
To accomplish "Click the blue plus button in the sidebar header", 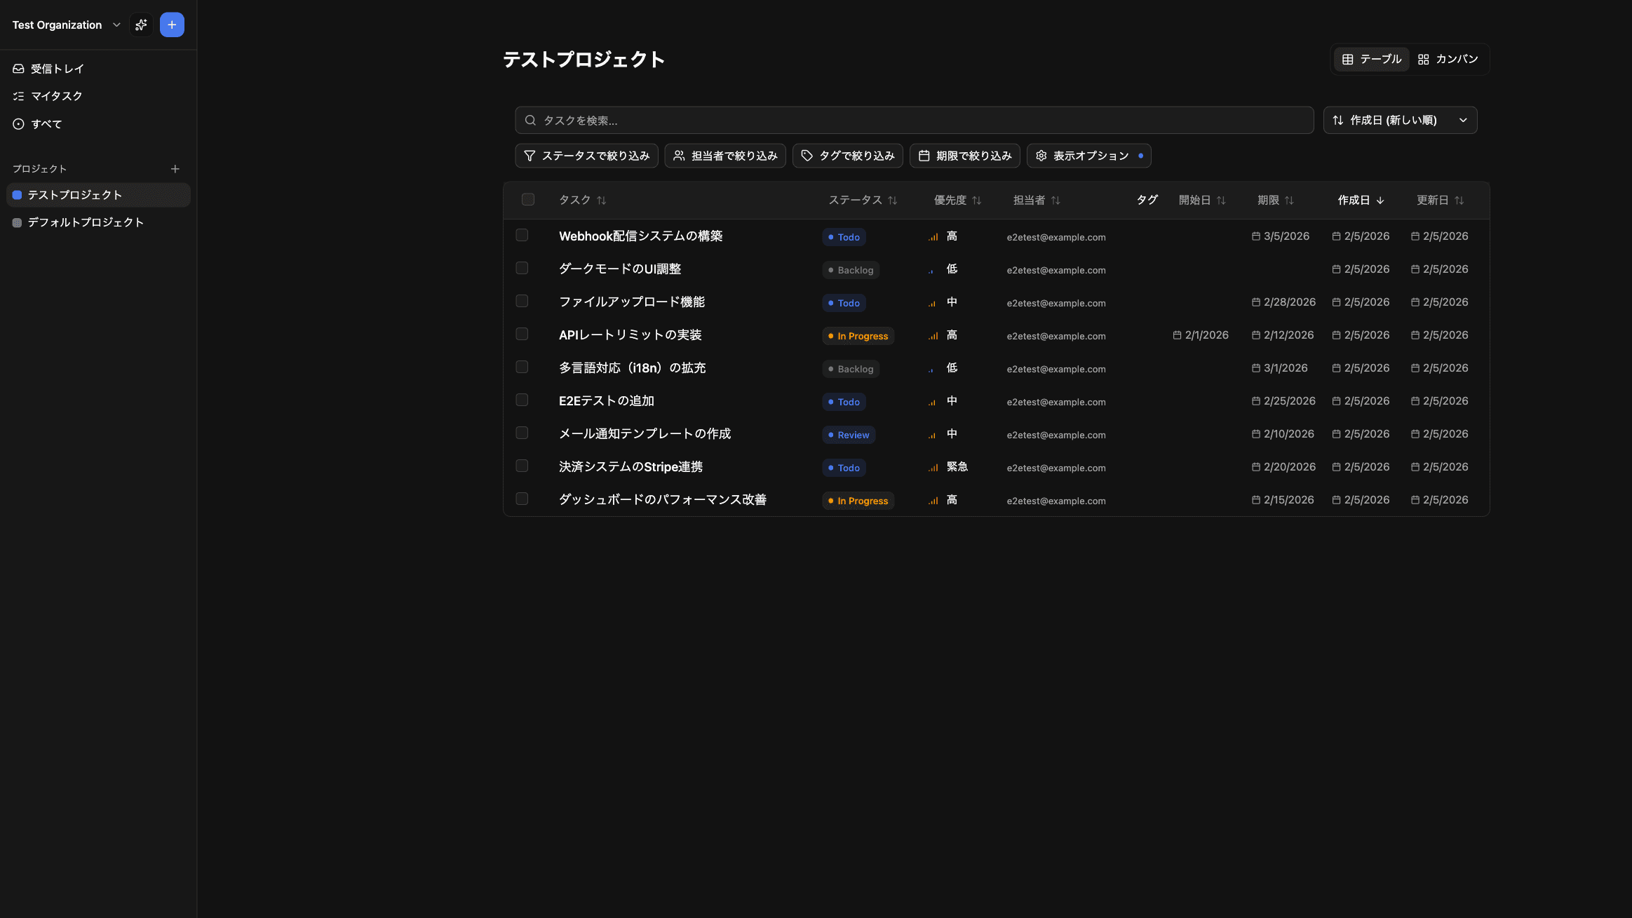I will click(x=172, y=24).
